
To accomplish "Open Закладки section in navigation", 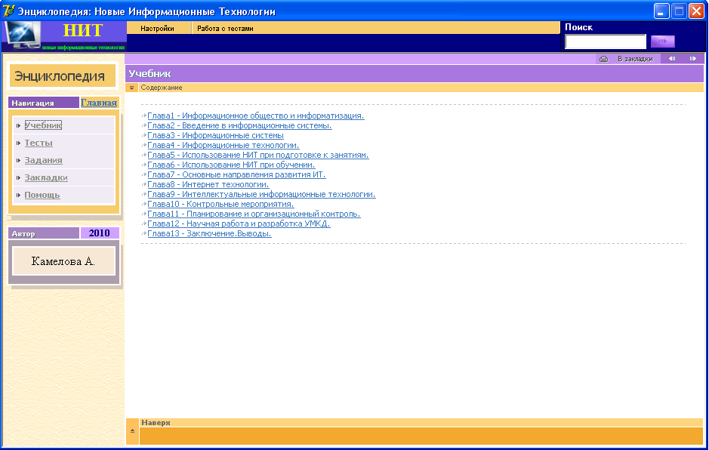I will 46,177.
